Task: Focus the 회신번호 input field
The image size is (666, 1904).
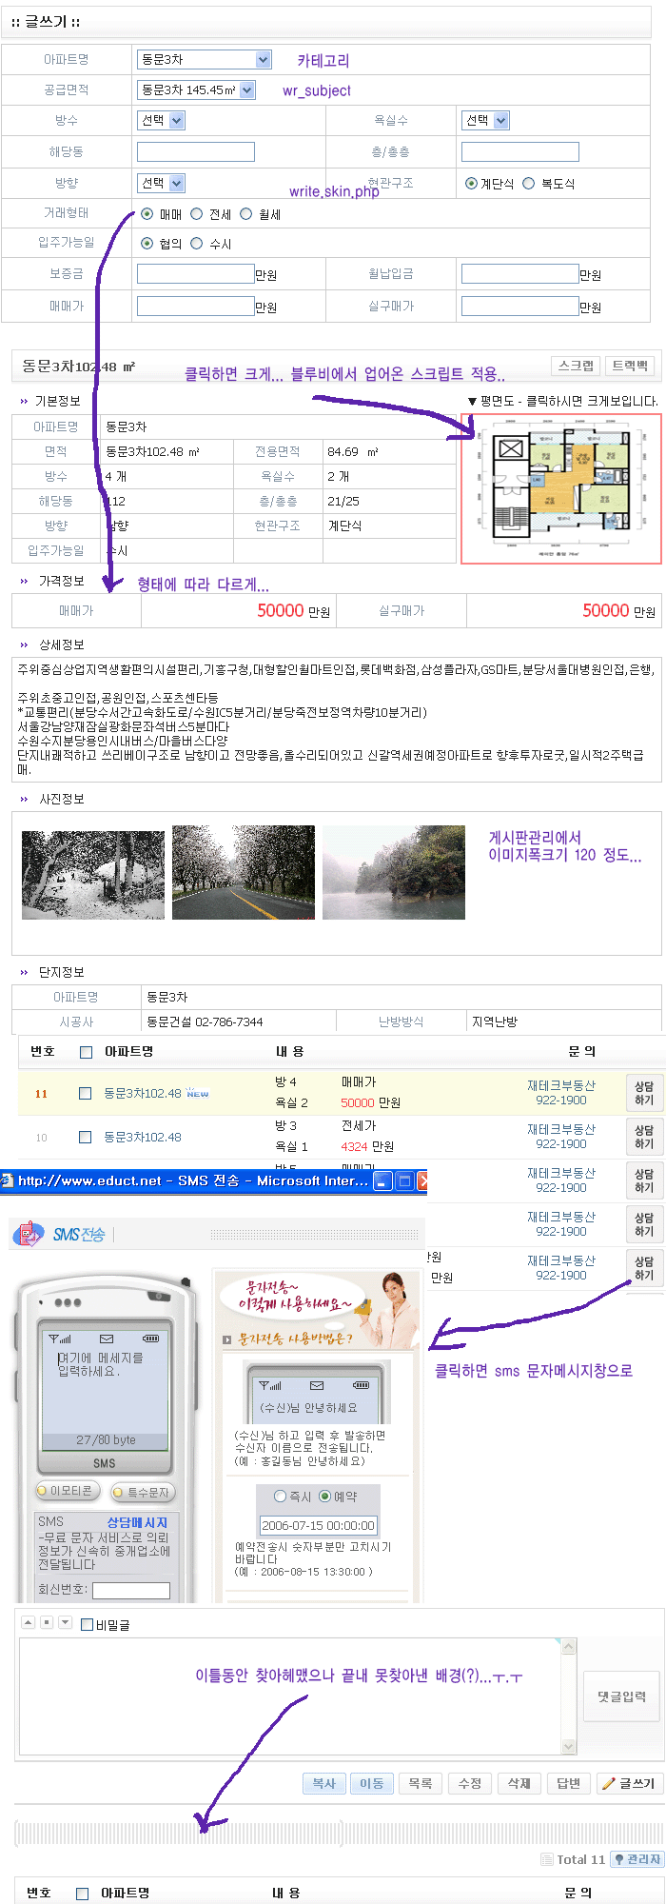Action: tap(131, 1590)
